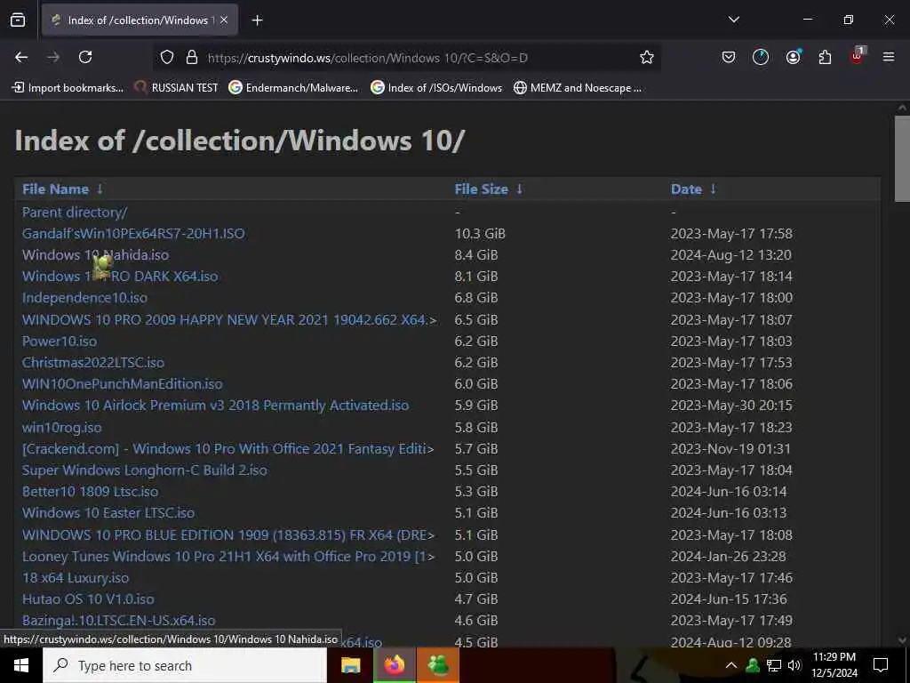
Task: Select the Index of /collection/Windows tab
Action: [x=140, y=20]
